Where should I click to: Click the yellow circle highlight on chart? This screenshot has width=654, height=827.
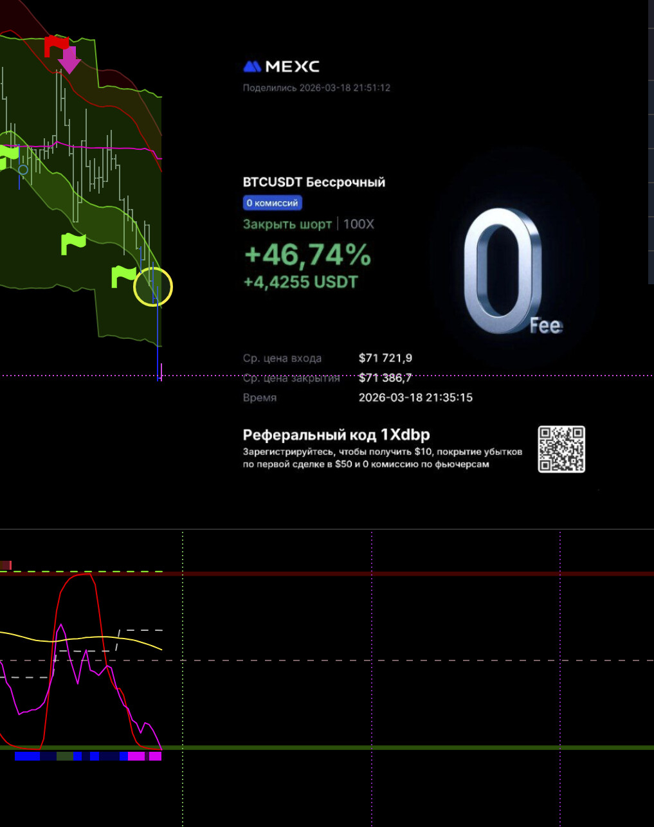(x=153, y=287)
